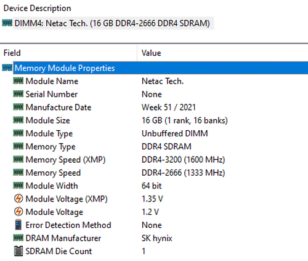Click the memory icon beside the DDR4-2666 Memory Speed row
The width and height of the screenshot is (308, 261).
[x=18, y=173]
